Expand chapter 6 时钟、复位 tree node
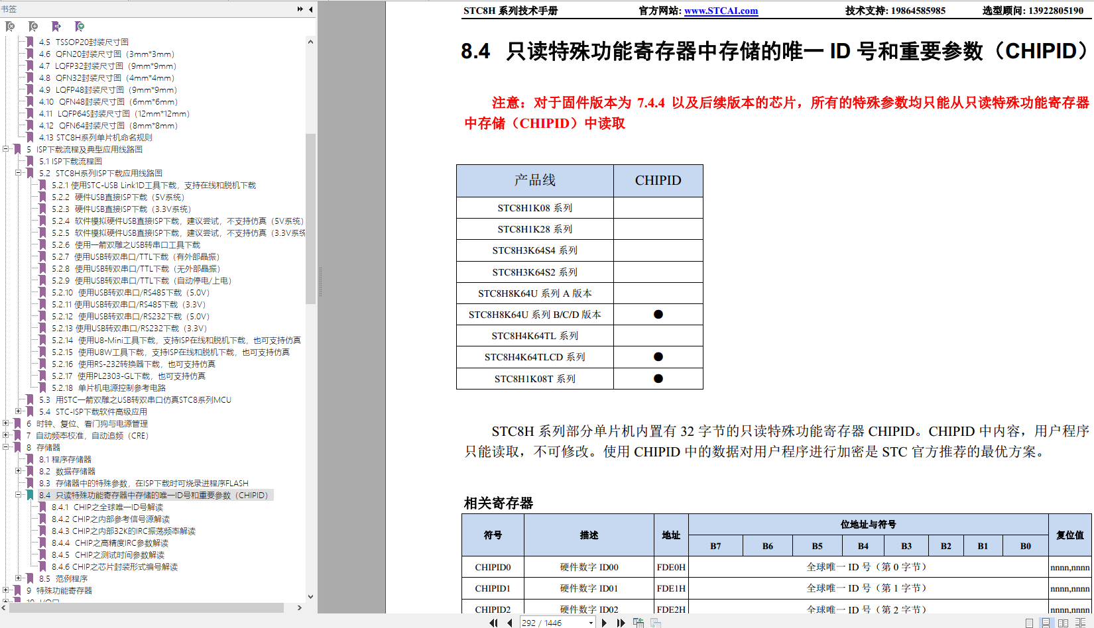 tap(6, 423)
